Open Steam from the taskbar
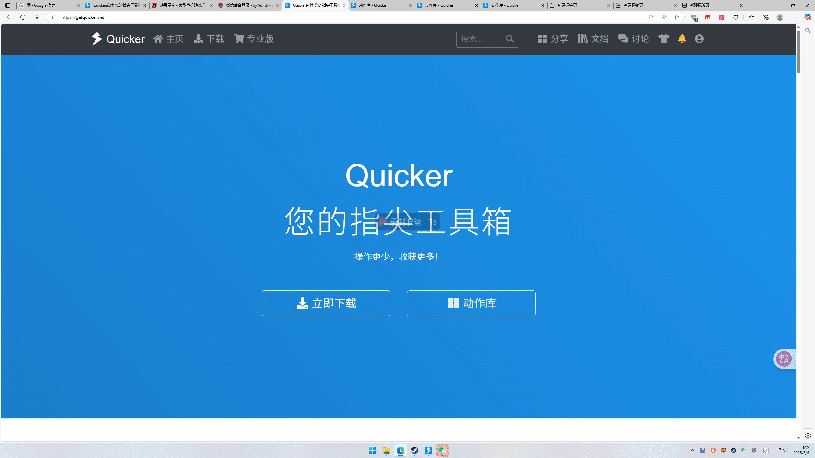The height and width of the screenshot is (458, 815). pyautogui.click(x=415, y=450)
